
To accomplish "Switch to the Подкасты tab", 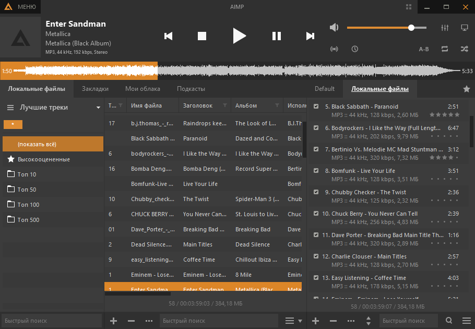I will coord(191,89).
